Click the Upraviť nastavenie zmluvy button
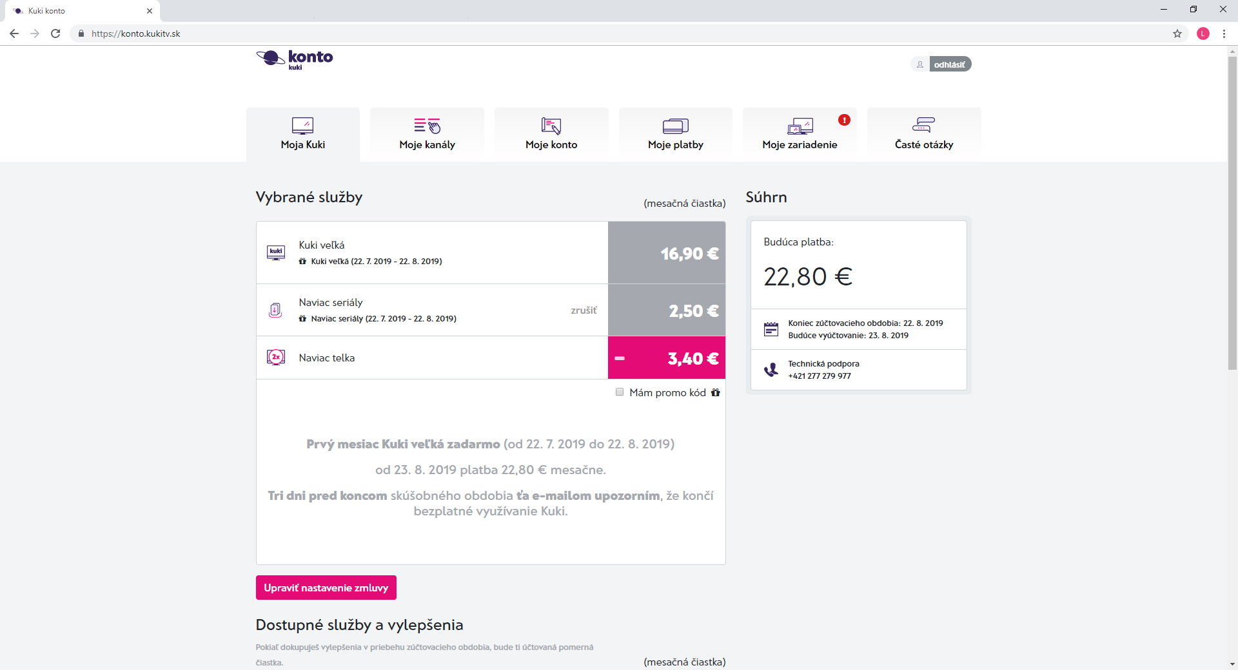 pos(326,588)
